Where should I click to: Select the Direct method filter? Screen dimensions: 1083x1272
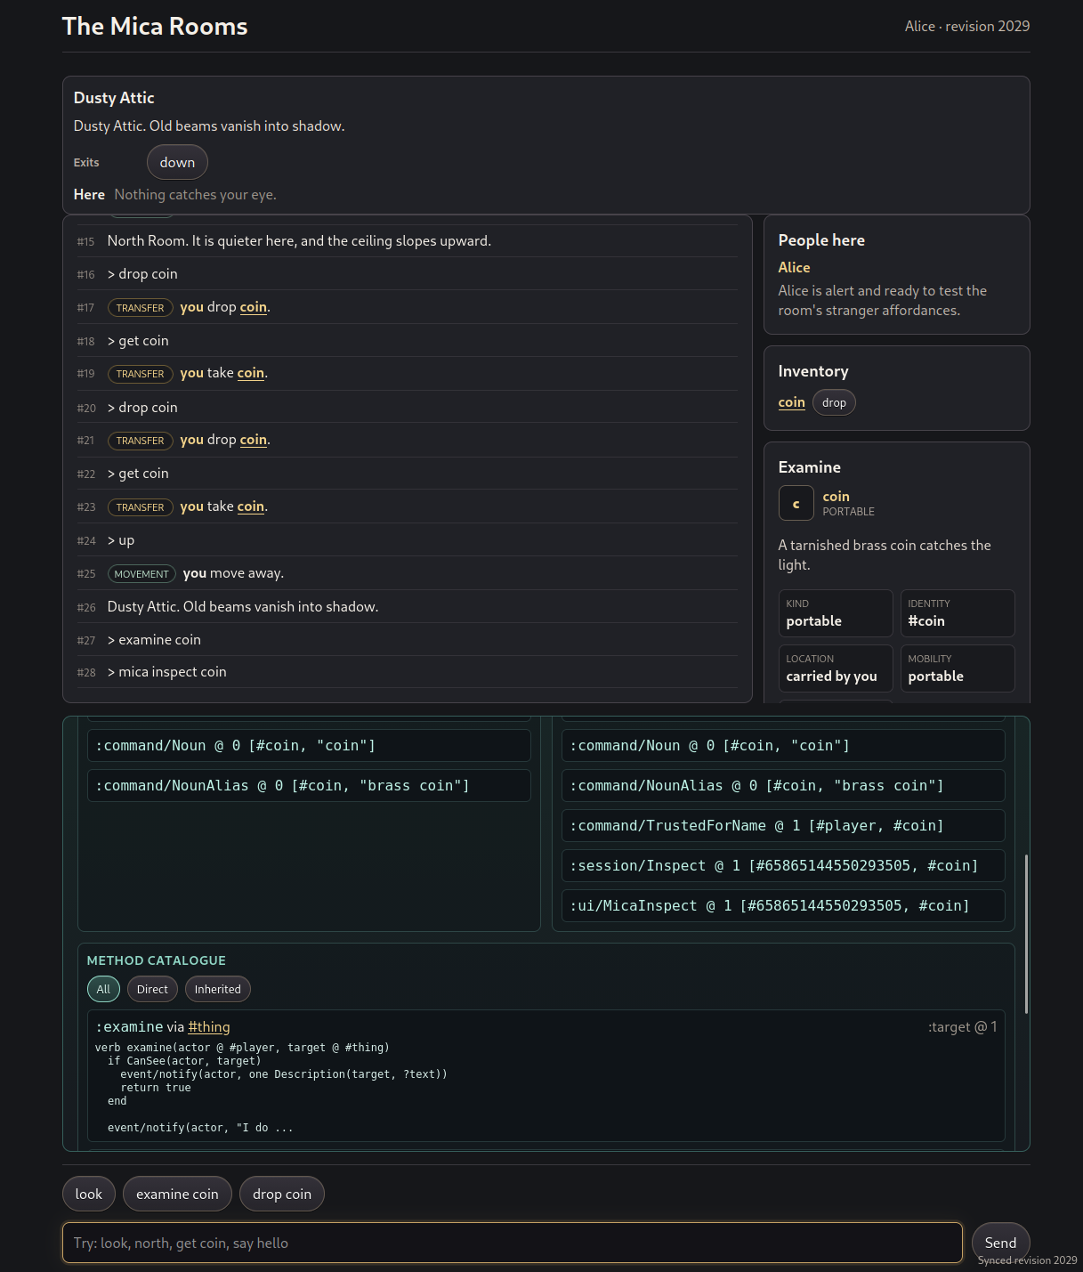pos(152,989)
